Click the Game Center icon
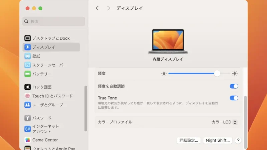 click(x=27, y=140)
